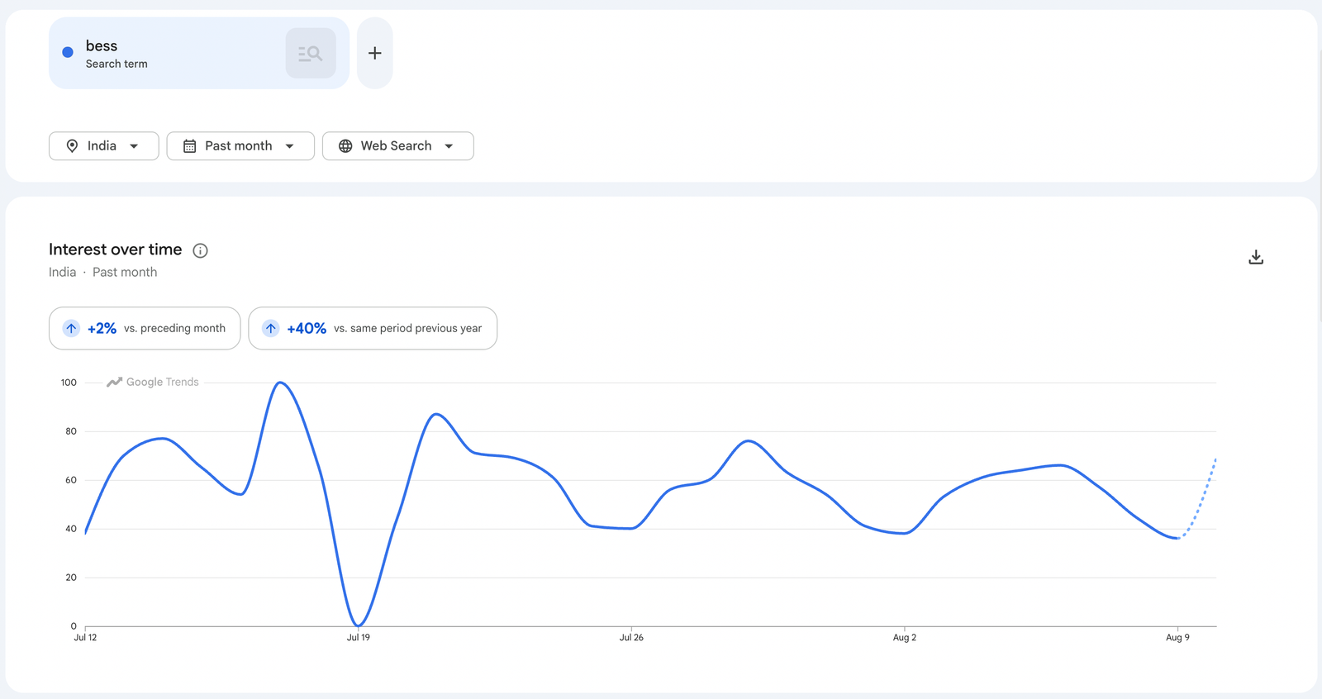This screenshot has height=699, width=1322.
Task: Add a comparison term with plus button
Action: [x=375, y=53]
